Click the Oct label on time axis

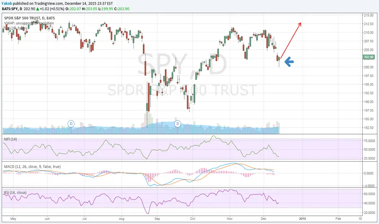click(x=193, y=219)
